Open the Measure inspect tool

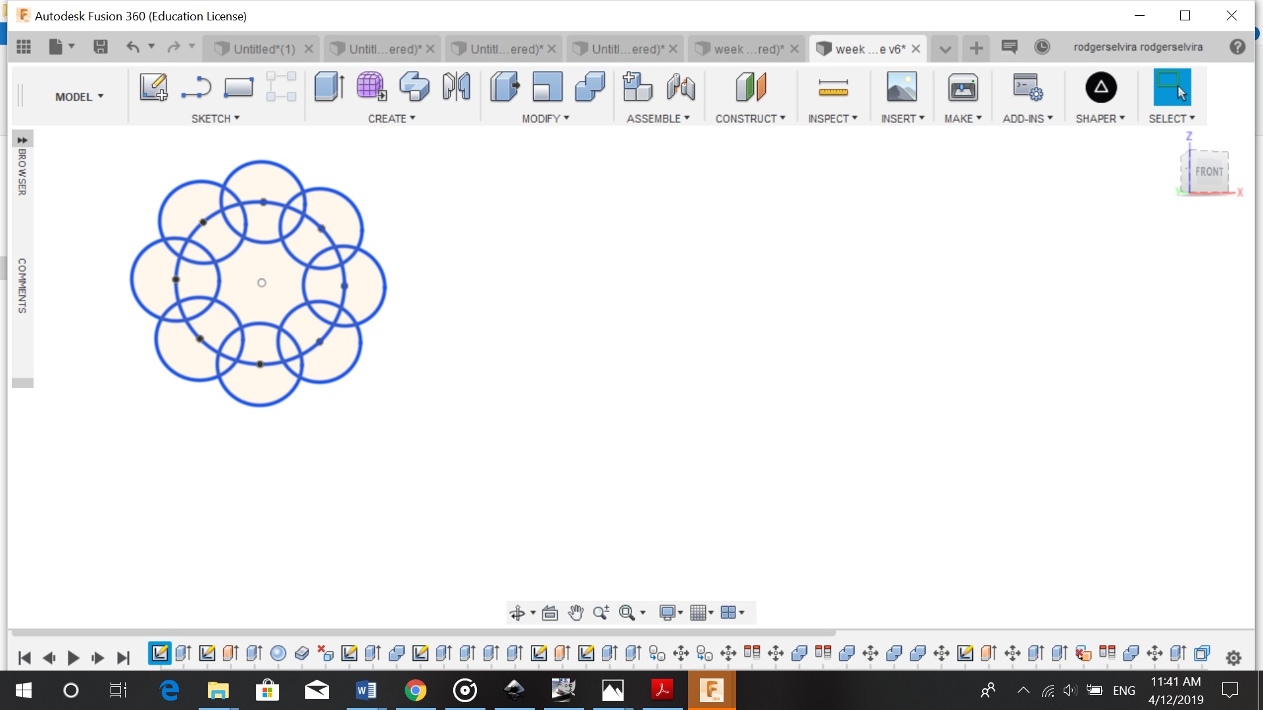pos(833,87)
